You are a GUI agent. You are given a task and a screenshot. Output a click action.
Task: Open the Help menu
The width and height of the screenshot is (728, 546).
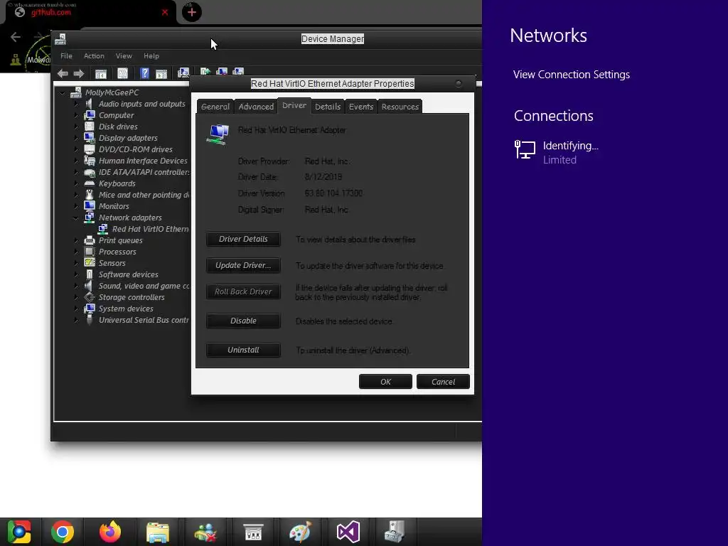[x=151, y=55]
